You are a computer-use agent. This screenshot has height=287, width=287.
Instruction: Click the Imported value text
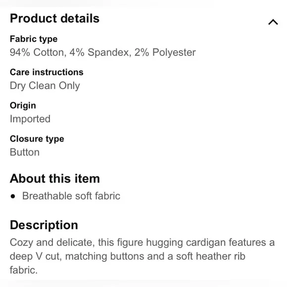(x=30, y=119)
